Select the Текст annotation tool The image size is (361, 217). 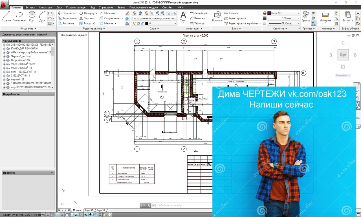[183, 17]
